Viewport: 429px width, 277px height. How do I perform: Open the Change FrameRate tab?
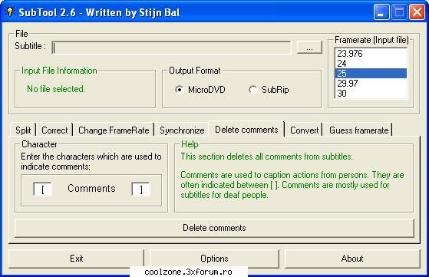(114, 130)
